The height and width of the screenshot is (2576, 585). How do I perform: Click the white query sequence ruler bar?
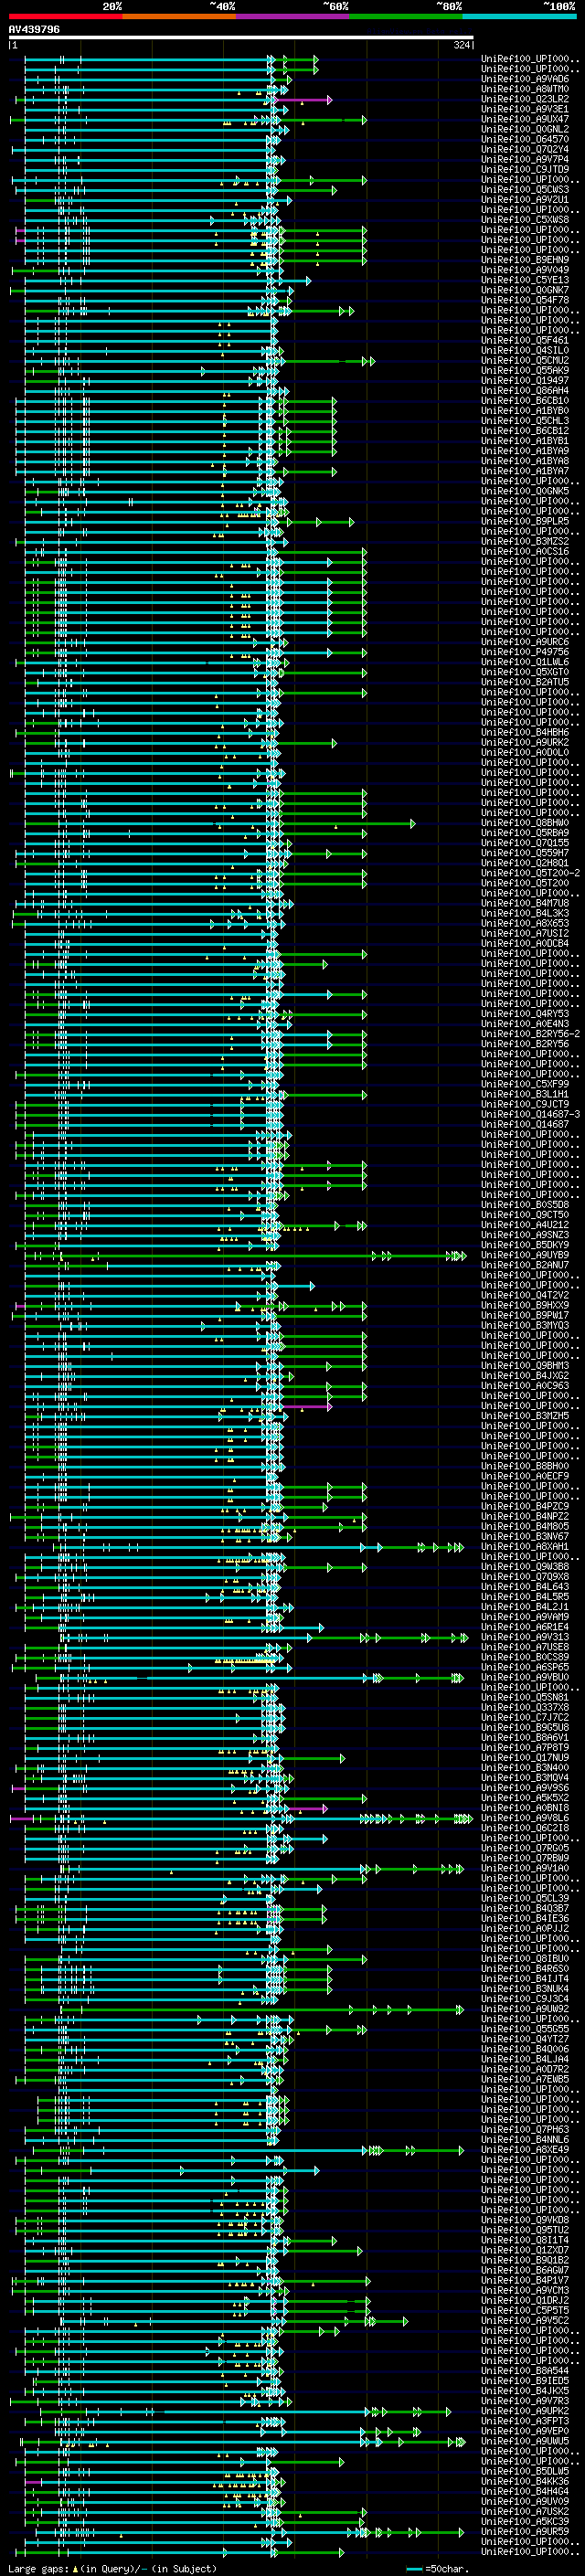(x=240, y=38)
